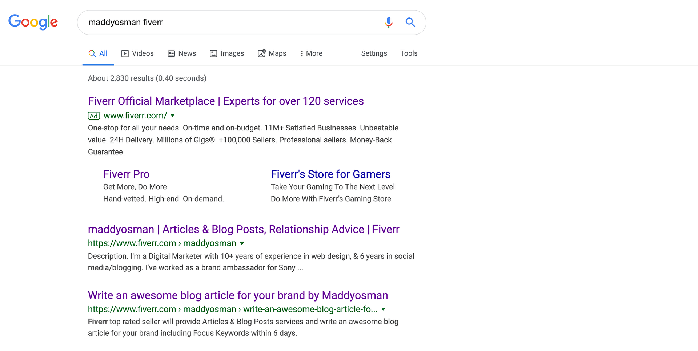Open the arrow next to the maddyosman result URL
The image size is (698, 351).
coord(242,243)
